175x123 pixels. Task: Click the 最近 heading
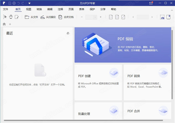pos(10,33)
